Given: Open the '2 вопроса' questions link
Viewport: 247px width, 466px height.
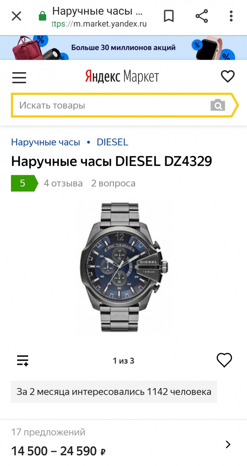Looking at the screenshot, I should [113, 183].
